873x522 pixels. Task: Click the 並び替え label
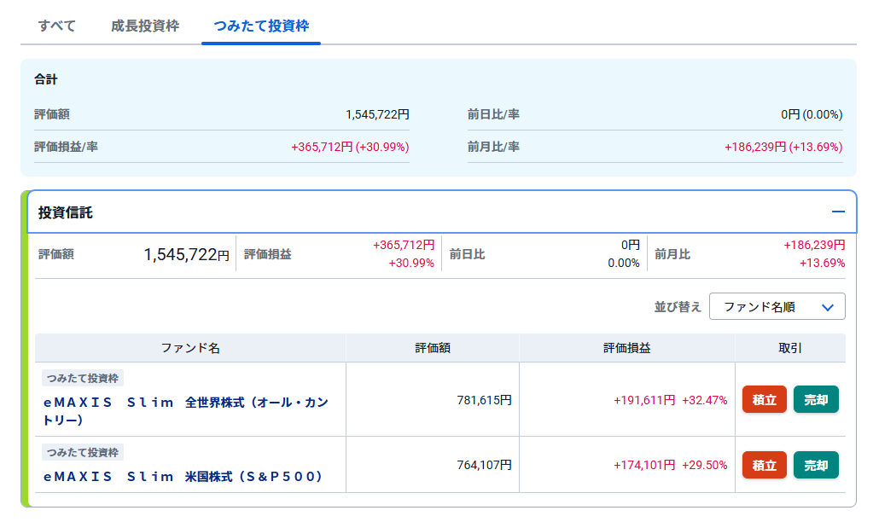click(678, 307)
